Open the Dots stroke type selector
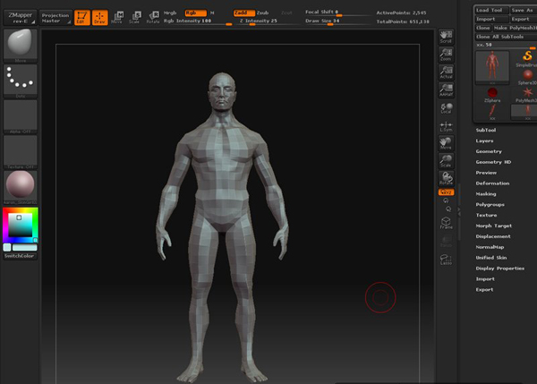Screen dimensions: 537x384 21,81
